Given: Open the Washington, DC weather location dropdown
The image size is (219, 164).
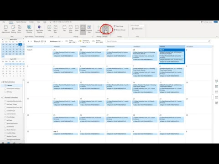Looking at the screenshot, I should [x=56, y=41].
